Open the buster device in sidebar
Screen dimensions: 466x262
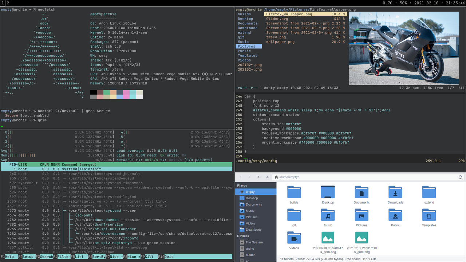pyautogui.click(x=256, y=255)
